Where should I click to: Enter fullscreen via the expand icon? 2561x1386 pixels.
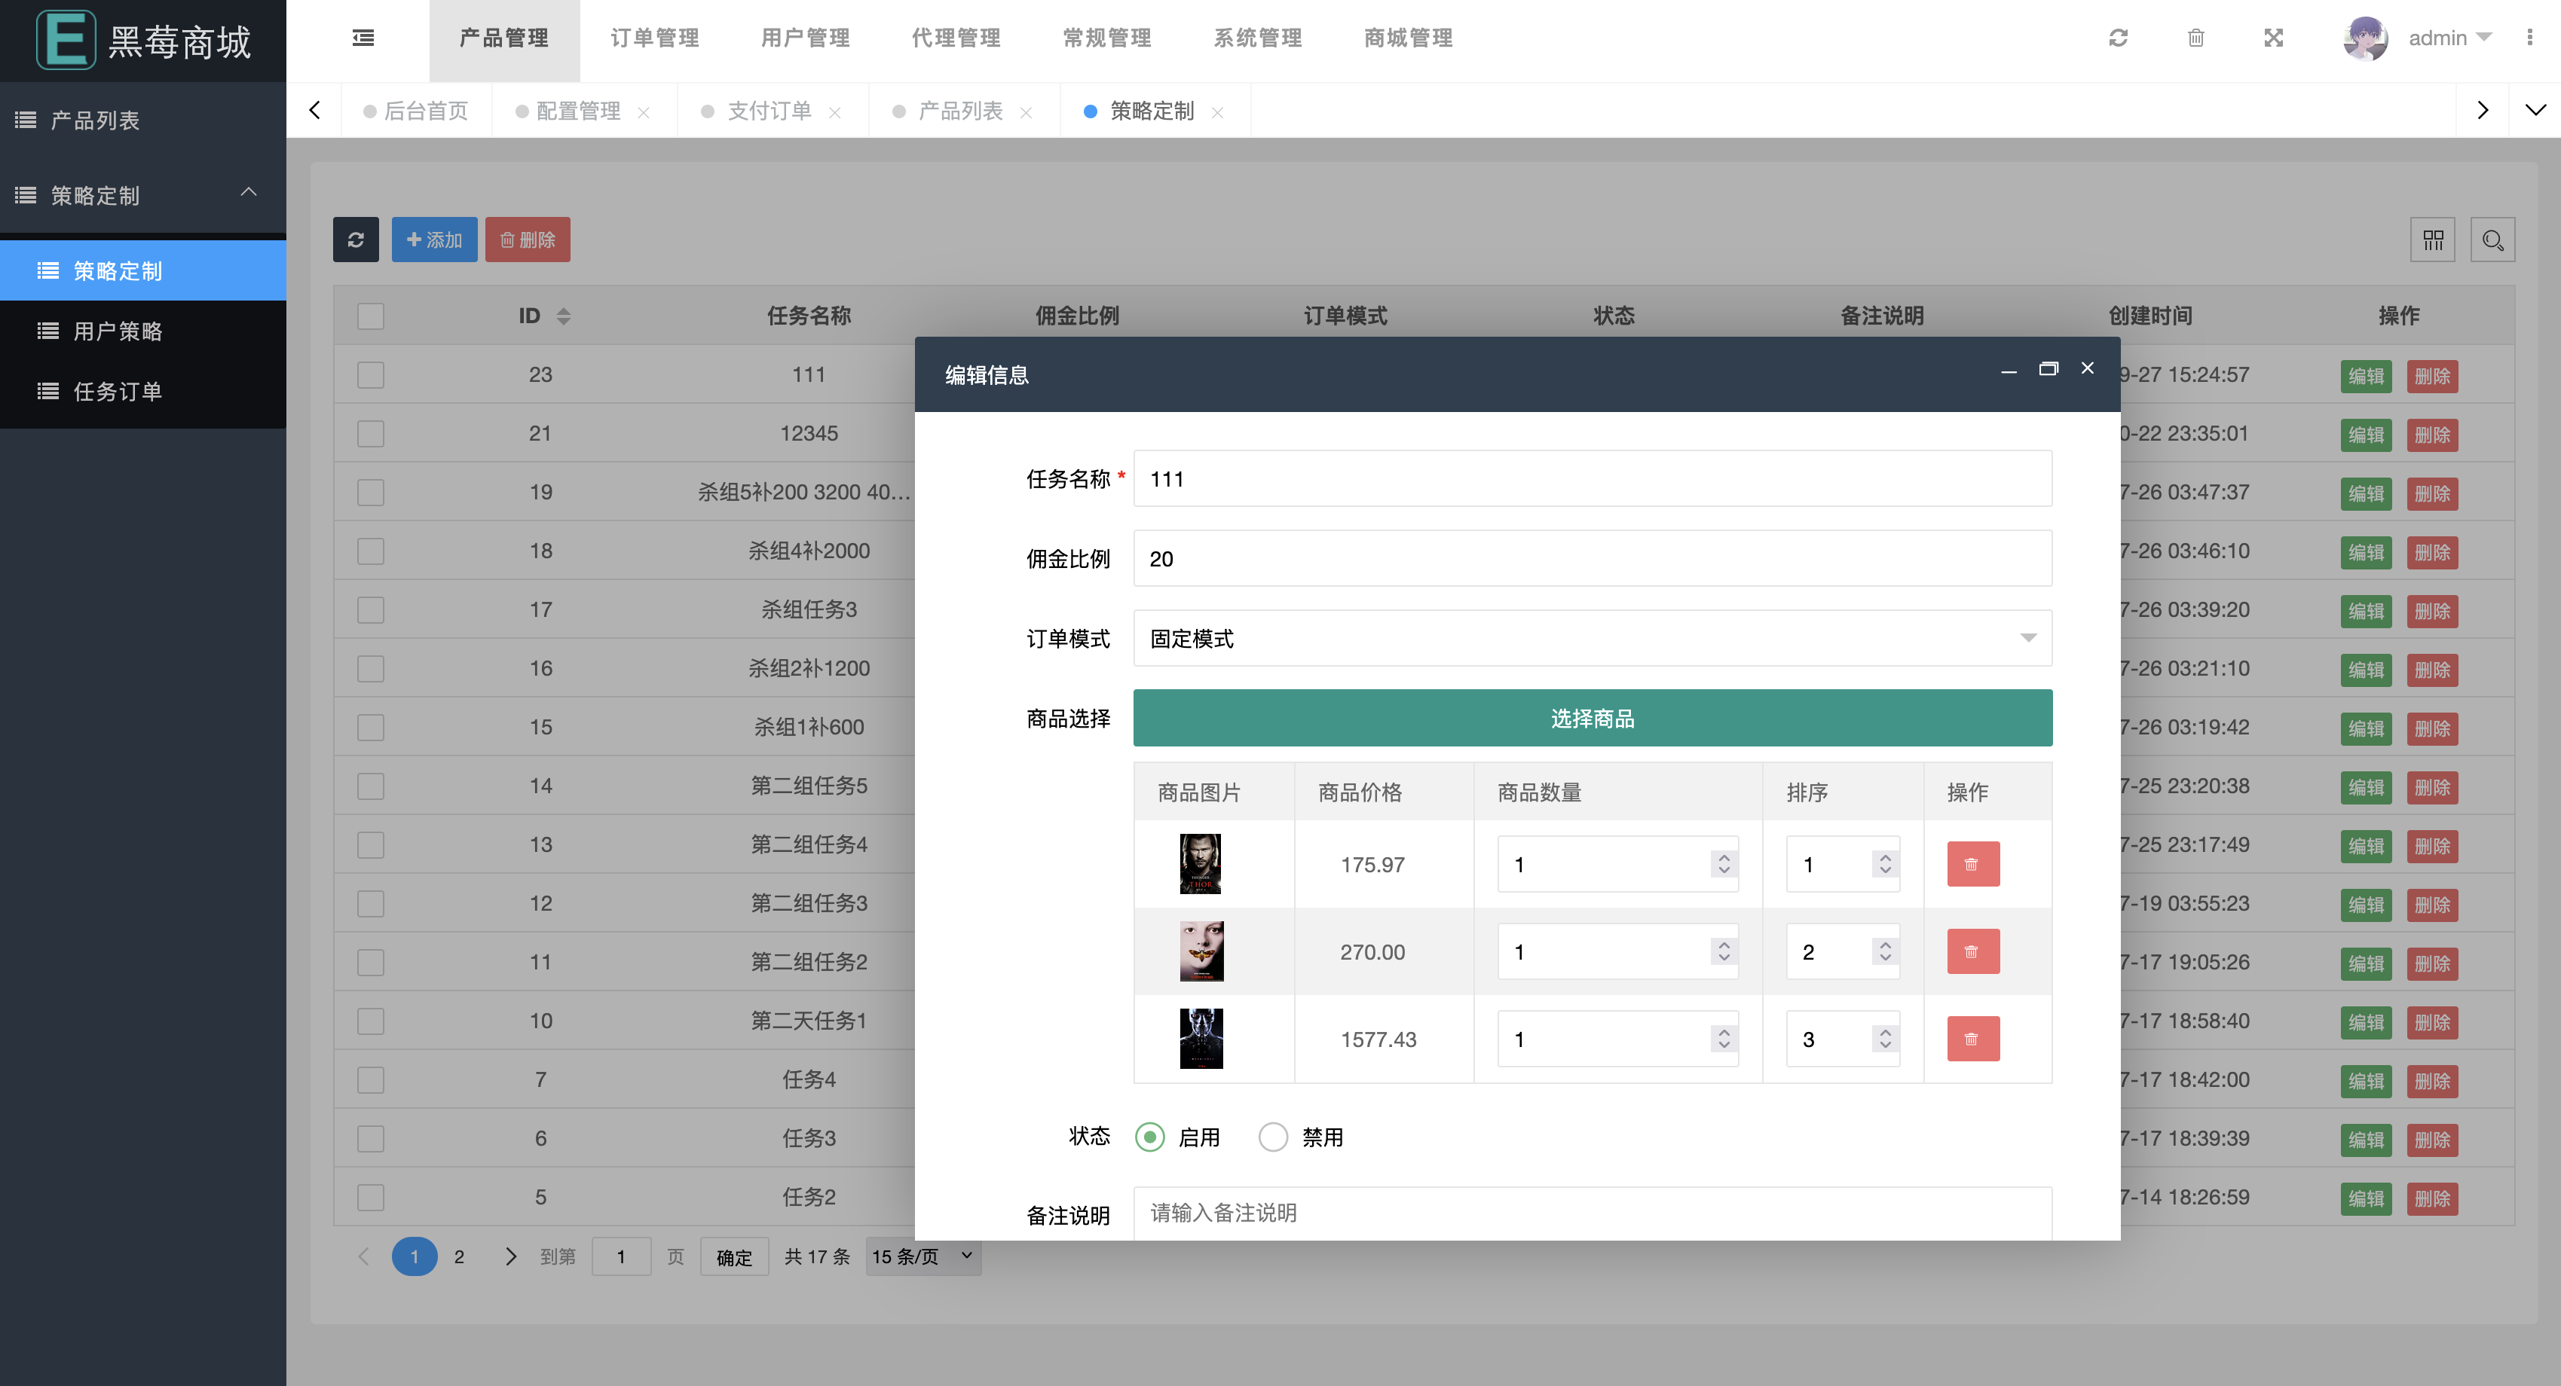click(x=2274, y=38)
